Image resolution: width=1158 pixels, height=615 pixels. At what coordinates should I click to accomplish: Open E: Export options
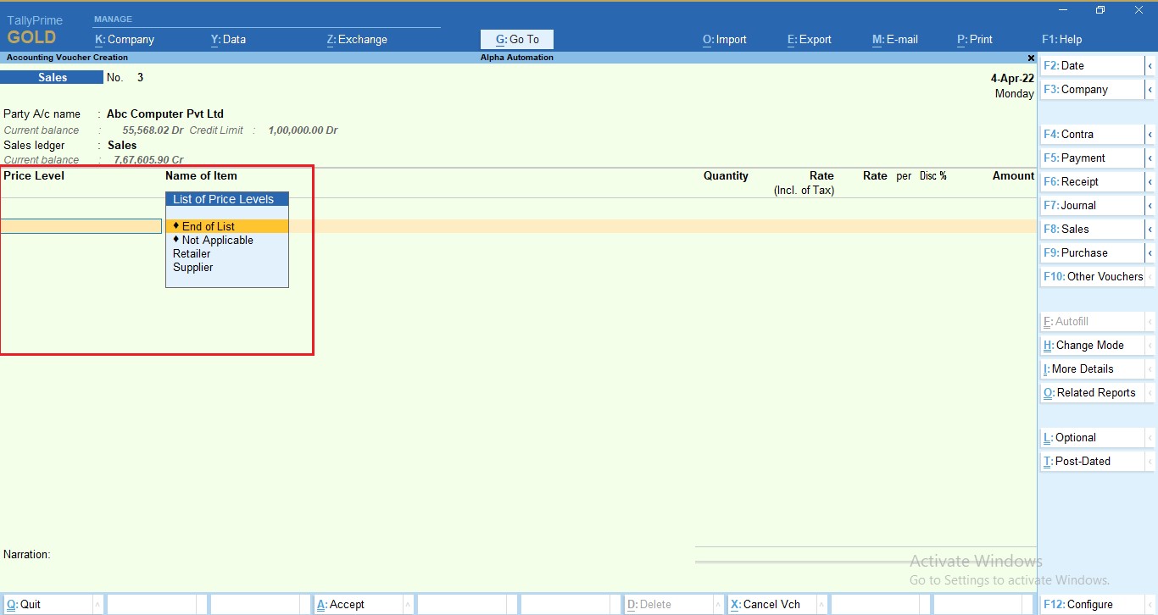pos(808,39)
